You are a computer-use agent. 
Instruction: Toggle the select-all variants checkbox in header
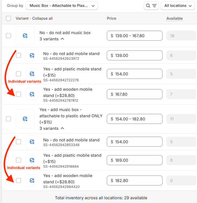coord(8,18)
